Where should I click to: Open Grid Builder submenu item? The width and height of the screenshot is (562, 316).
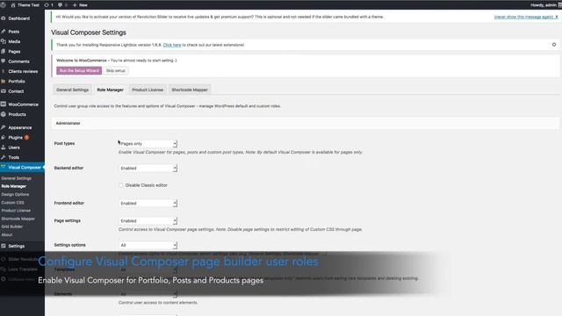click(x=11, y=226)
